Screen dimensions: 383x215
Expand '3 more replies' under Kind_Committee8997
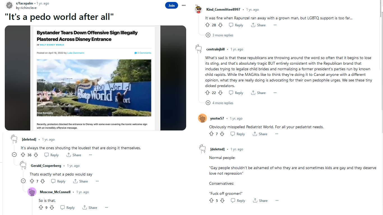tap(208, 35)
